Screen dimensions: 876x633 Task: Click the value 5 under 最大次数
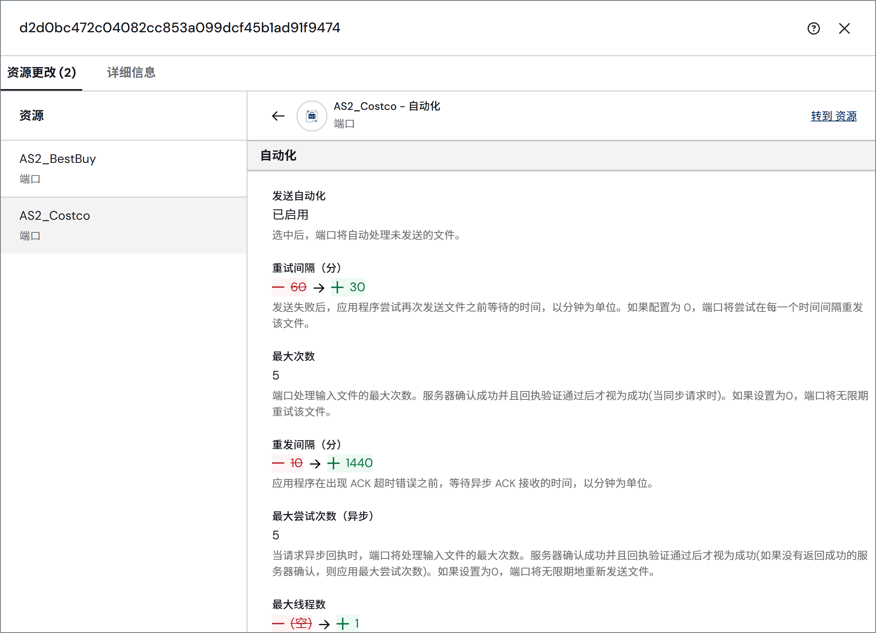[x=276, y=375]
